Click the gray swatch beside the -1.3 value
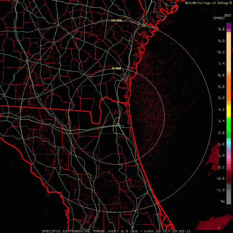 coord(229,190)
